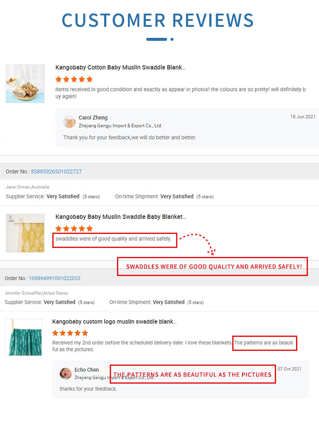Screen dimensions: 319x433
Task: Click Zhejiang Gangju company name under Carol Zheng
Action: (120, 126)
